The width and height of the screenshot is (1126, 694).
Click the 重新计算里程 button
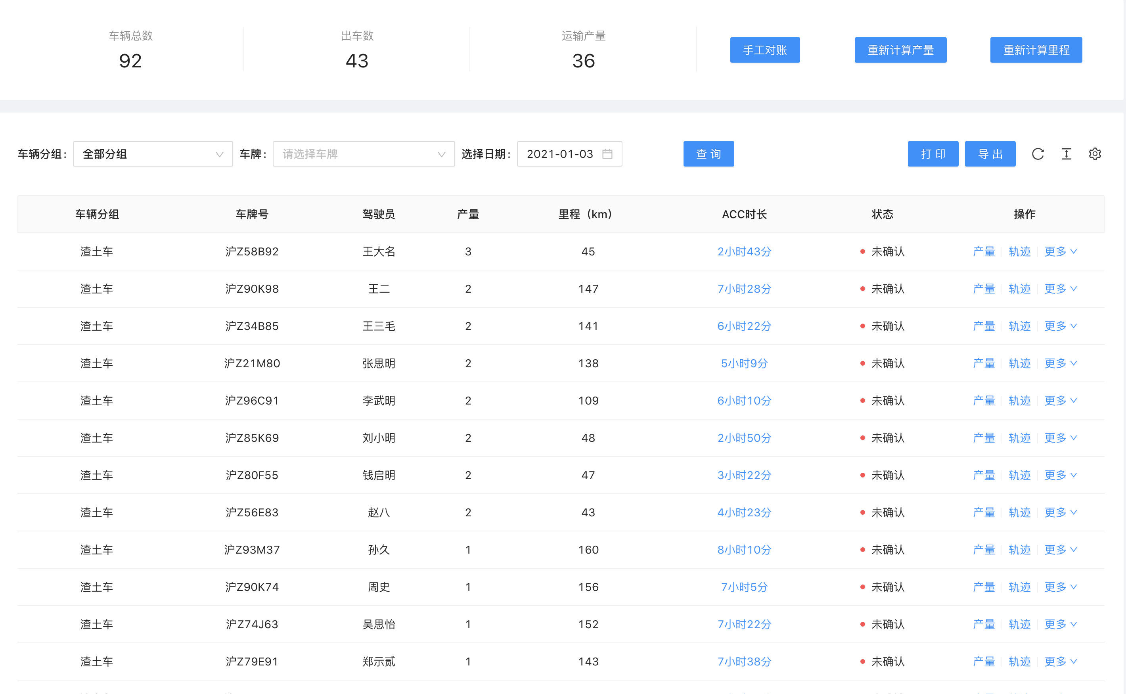pos(1036,50)
